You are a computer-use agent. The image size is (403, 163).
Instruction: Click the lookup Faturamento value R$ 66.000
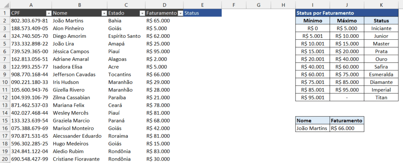tap(347, 128)
